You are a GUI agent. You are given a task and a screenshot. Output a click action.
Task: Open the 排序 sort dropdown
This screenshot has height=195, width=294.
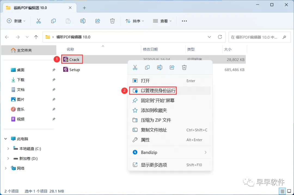(x=135, y=21)
